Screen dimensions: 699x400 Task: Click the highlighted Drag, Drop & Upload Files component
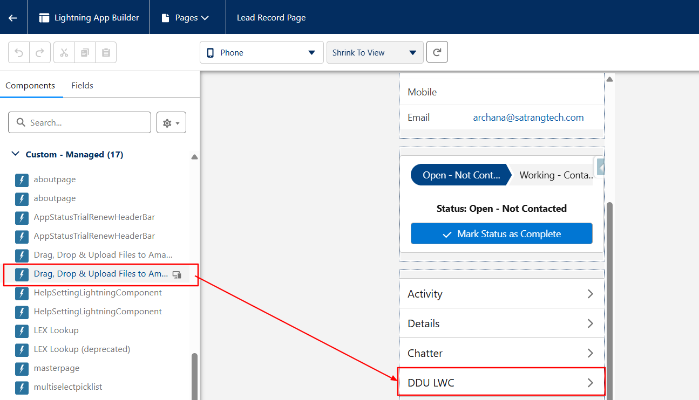pyautogui.click(x=101, y=274)
